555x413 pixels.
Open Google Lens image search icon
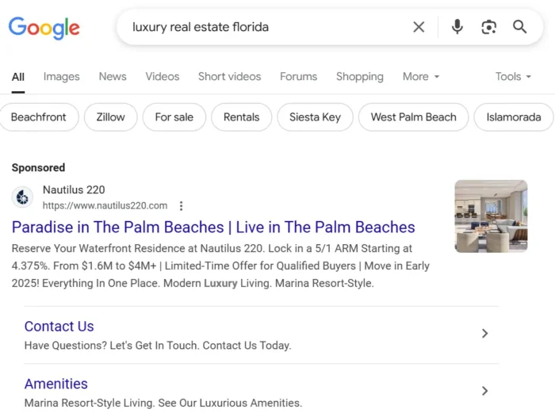click(489, 27)
